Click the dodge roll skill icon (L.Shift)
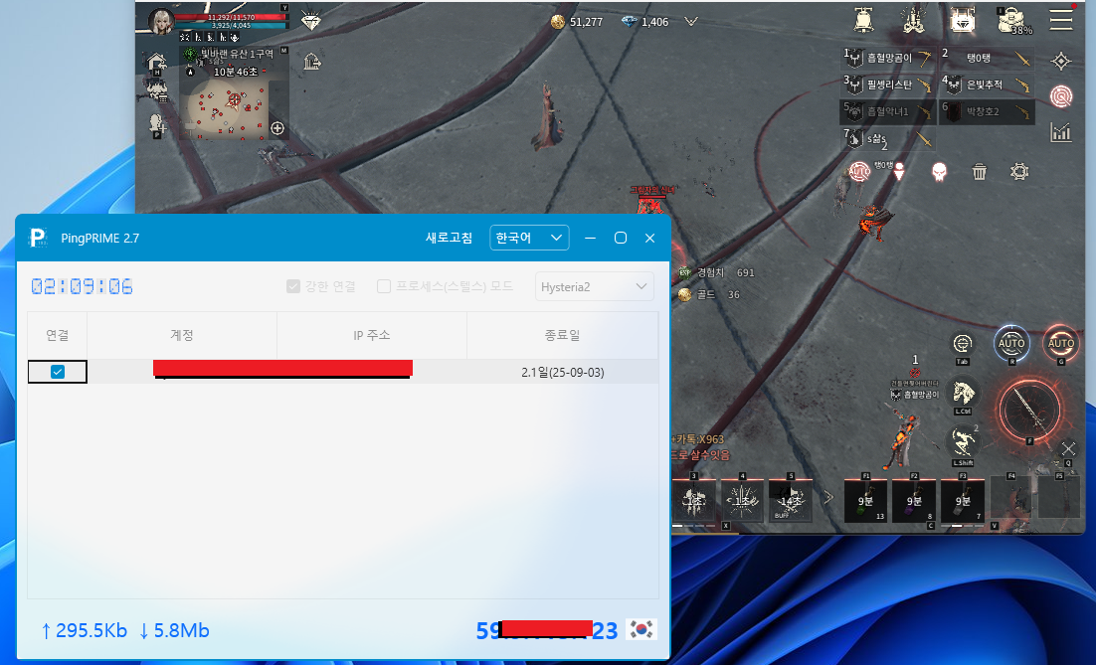Screen dimensions: 1096x665 [963, 441]
